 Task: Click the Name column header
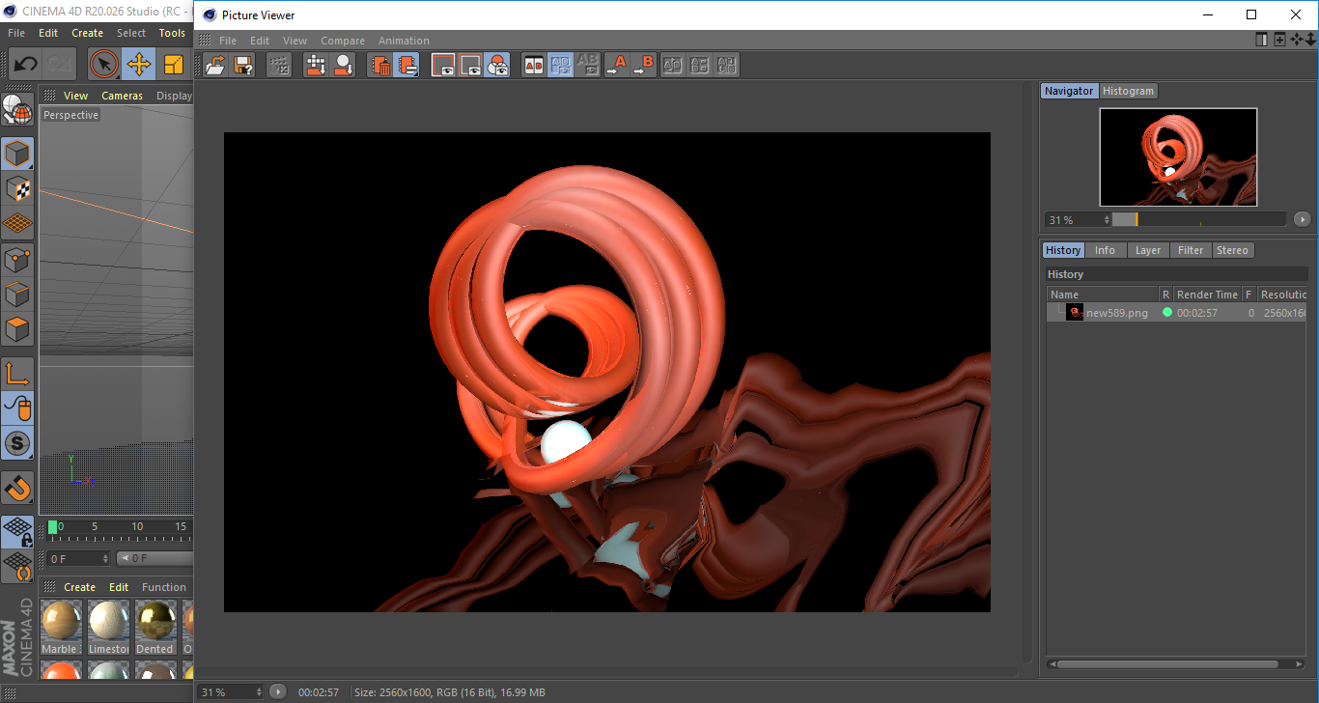[x=1103, y=295]
